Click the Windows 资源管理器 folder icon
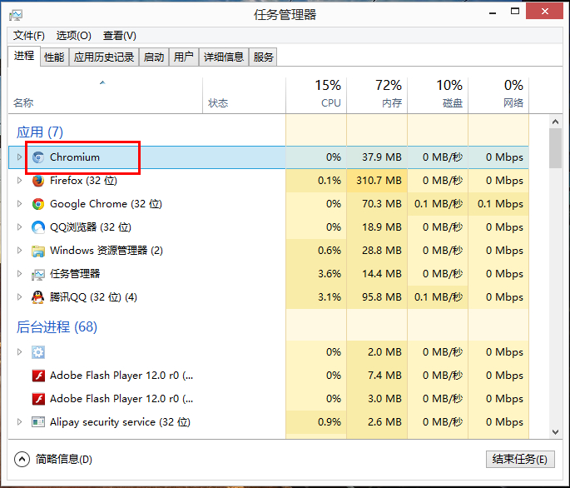 (x=38, y=251)
